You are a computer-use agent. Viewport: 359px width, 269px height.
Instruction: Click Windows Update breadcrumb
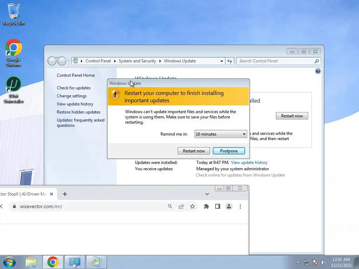180,61
